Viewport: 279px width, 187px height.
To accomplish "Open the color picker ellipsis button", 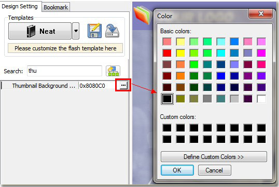I will click(123, 85).
